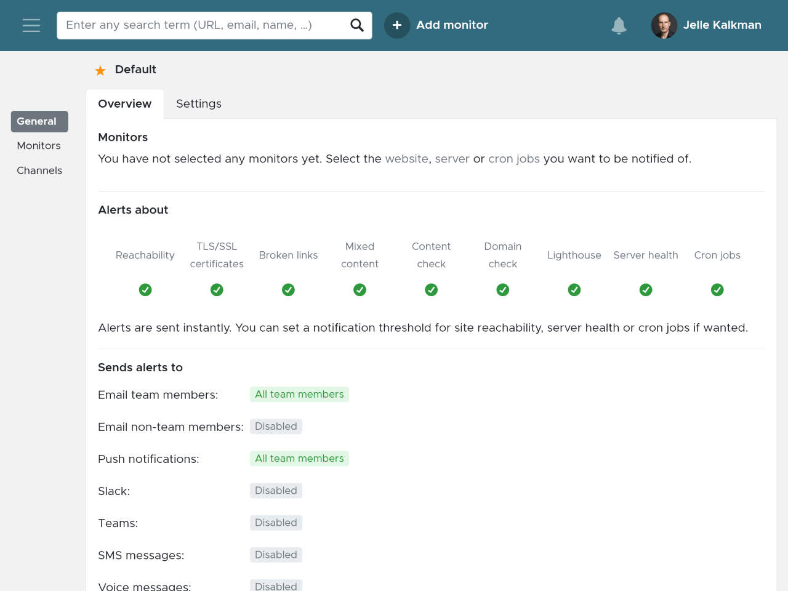Toggle the TLS/SSL certificates alert checkmark
The height and width of the screenshot is (591, 788).
pyautogui.click(x=217, y=289)
